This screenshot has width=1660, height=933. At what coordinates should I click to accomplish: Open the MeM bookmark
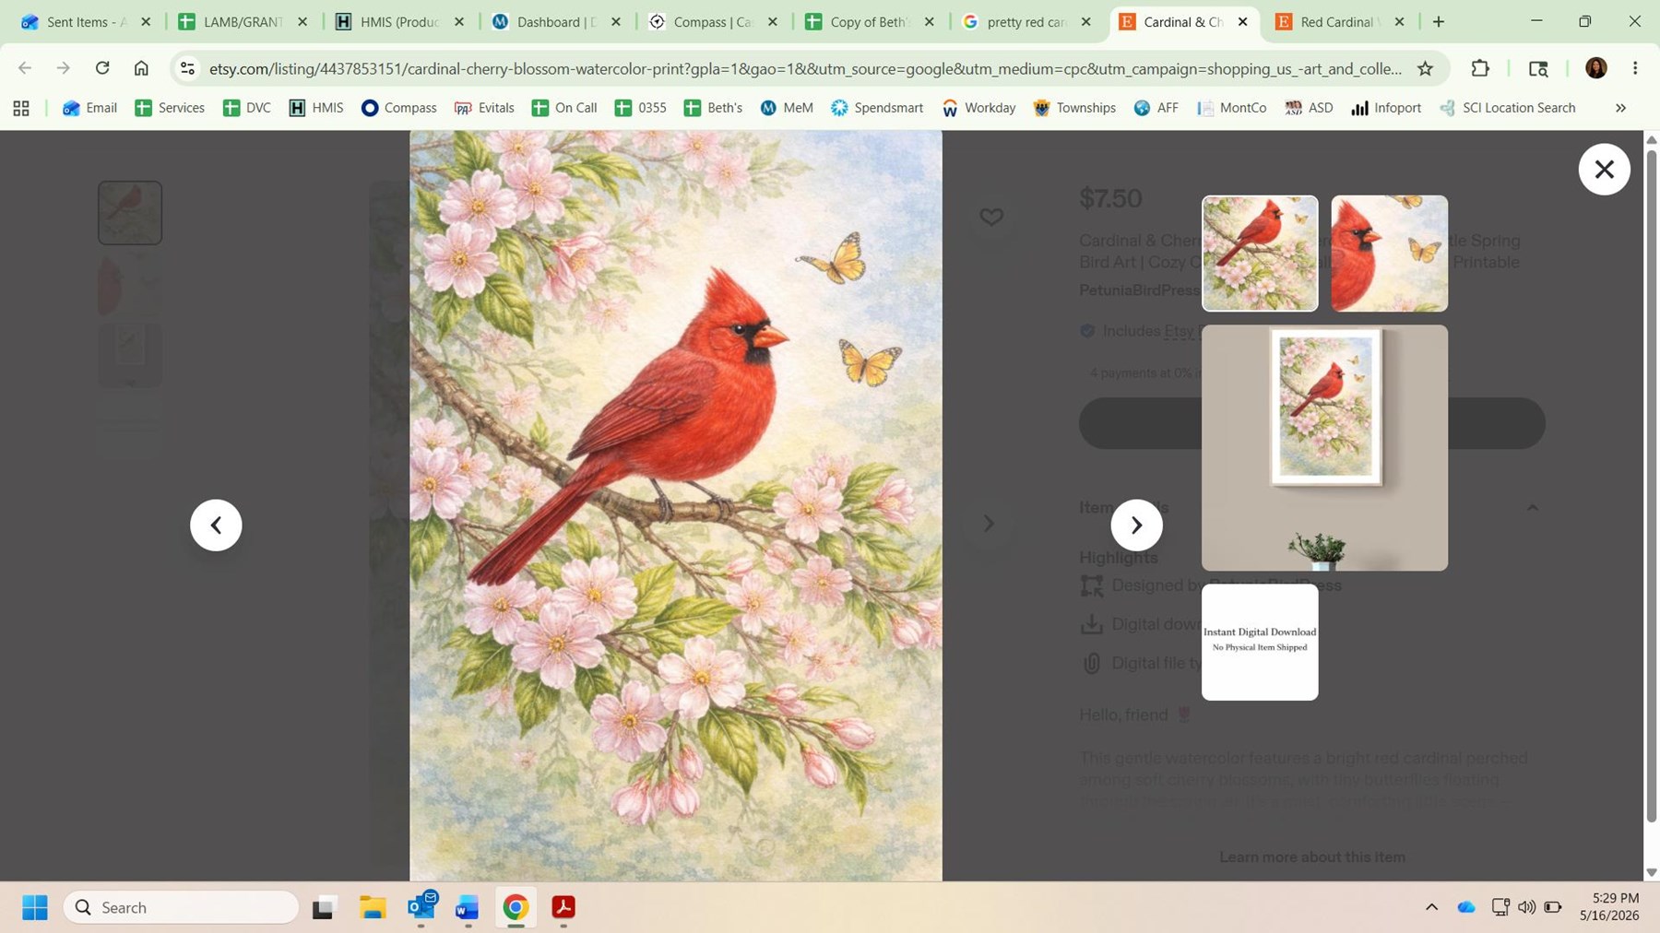(787, 108)
